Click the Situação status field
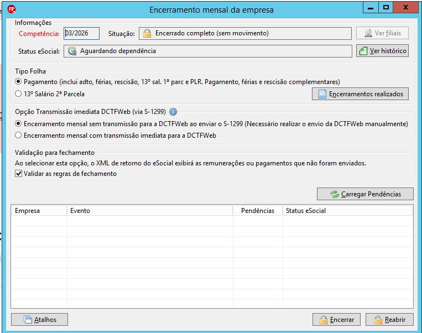This screenshot has width=422, height=333. (245, 33)
